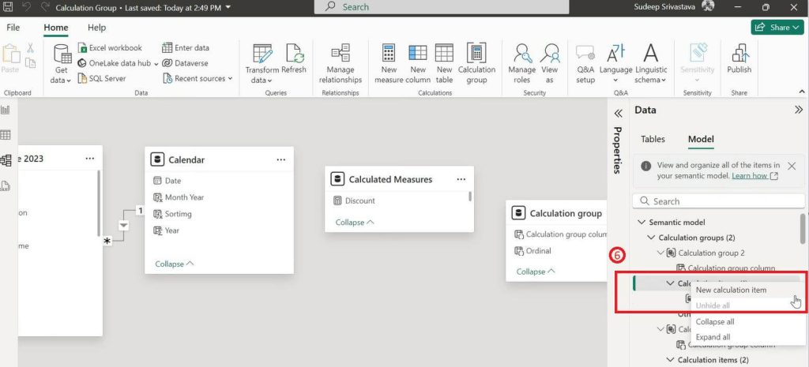Screen dimensions: 809x367
Task: Refresh the data
Action: (294, 59)
